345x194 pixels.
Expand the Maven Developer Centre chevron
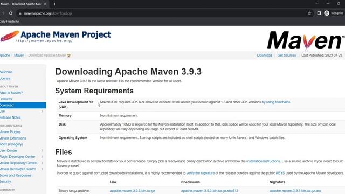point(42,169)
